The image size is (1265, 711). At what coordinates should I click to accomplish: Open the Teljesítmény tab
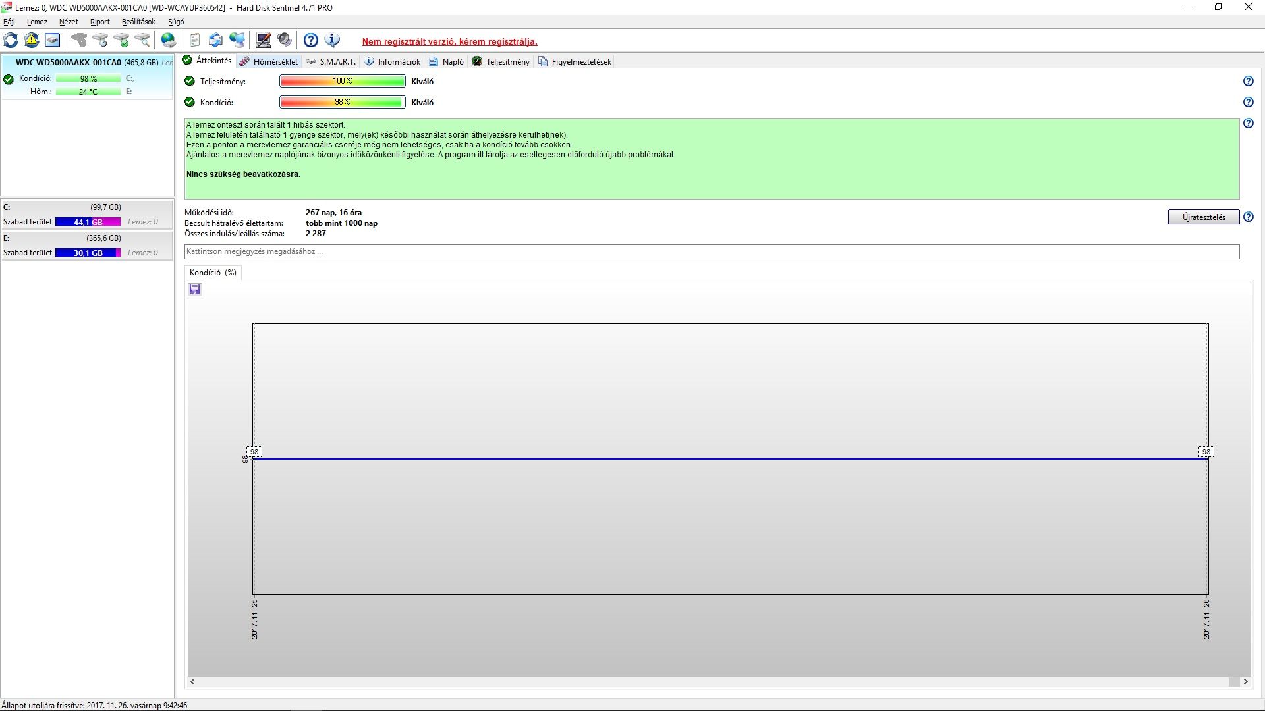coord(501,61)
